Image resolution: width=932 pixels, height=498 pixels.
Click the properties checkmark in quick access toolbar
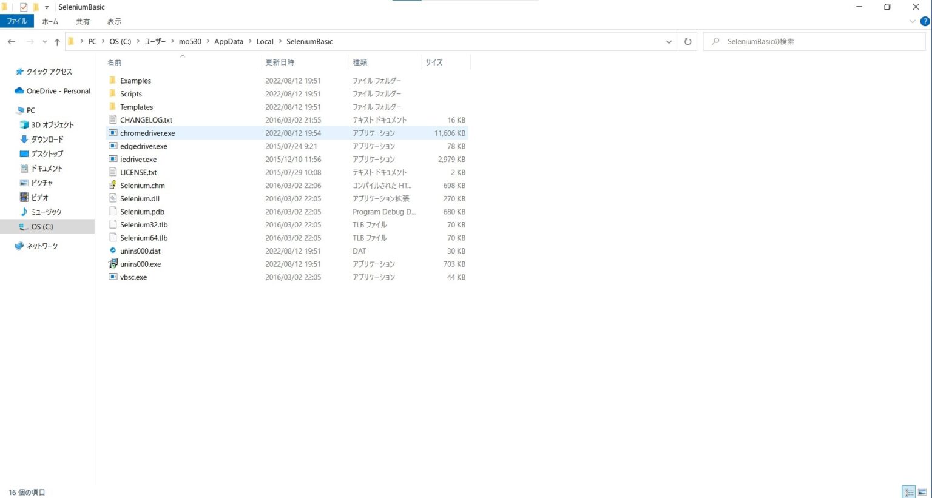point(24,7)
